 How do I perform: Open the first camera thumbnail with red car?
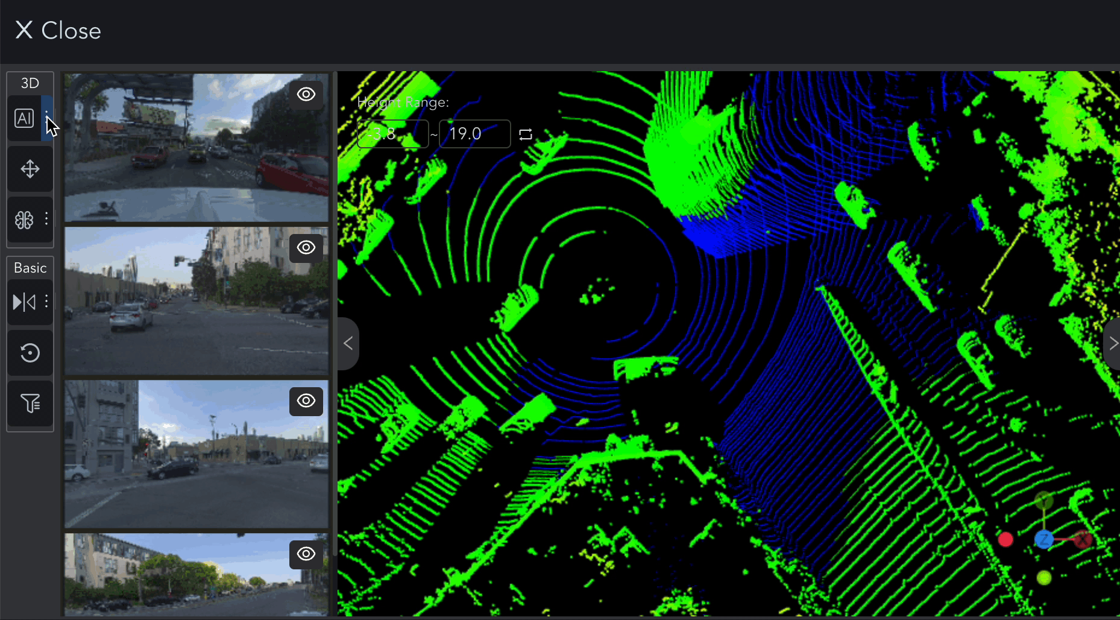pyautogui.click(x=197, y=148)
